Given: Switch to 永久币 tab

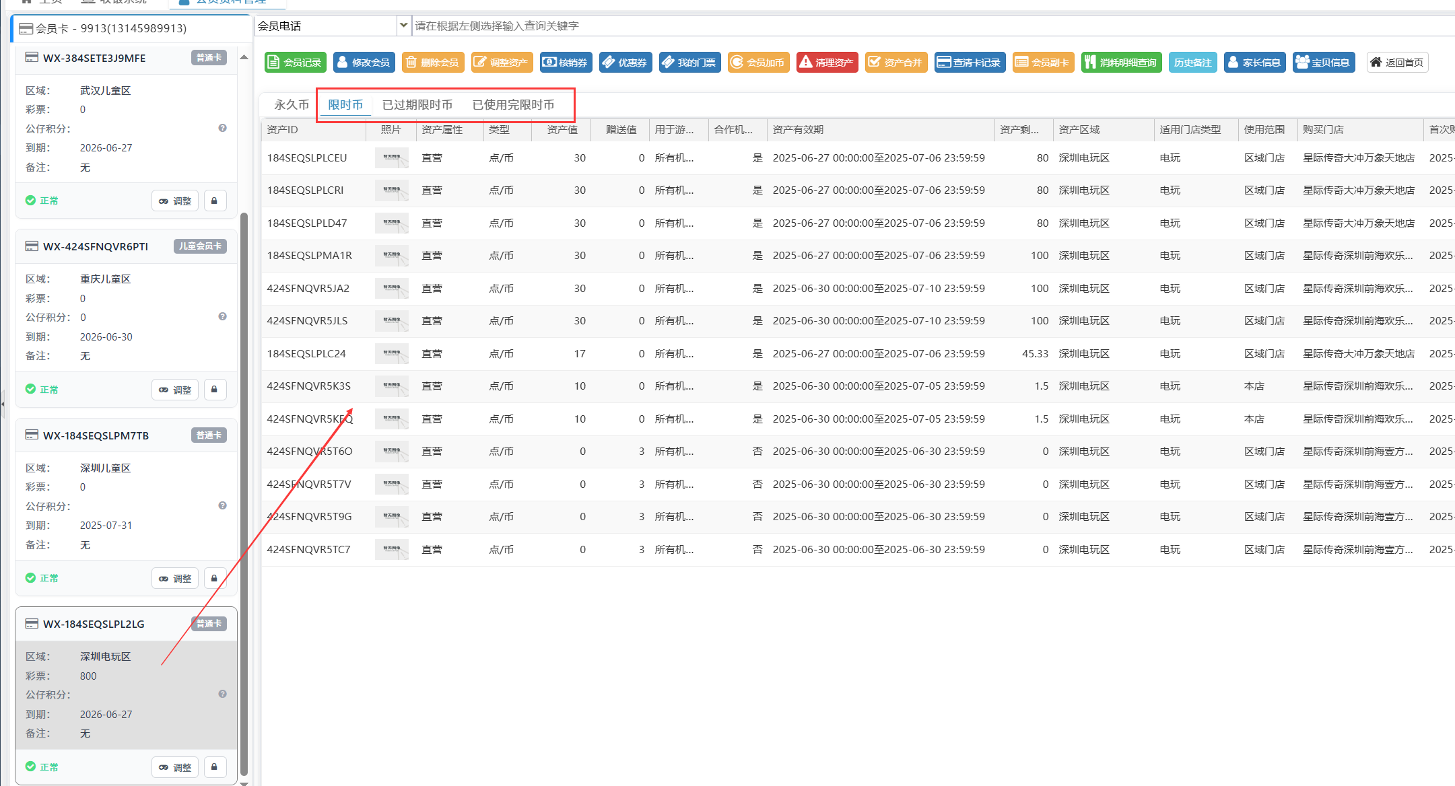Looking at the screenshot, I should coord(291,105).
